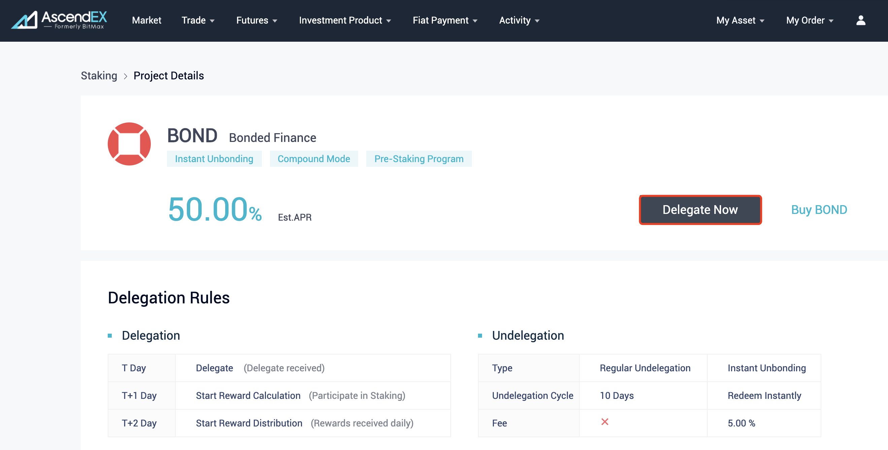Expand the Fiat Payment menu
This screenshot has width=888, height=450.
pyautogui.click(x=445, y=20)
